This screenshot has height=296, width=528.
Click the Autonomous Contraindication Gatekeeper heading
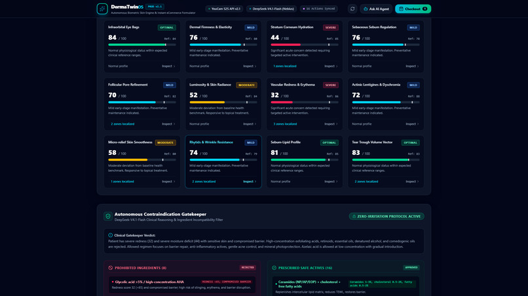click(160, 214)
